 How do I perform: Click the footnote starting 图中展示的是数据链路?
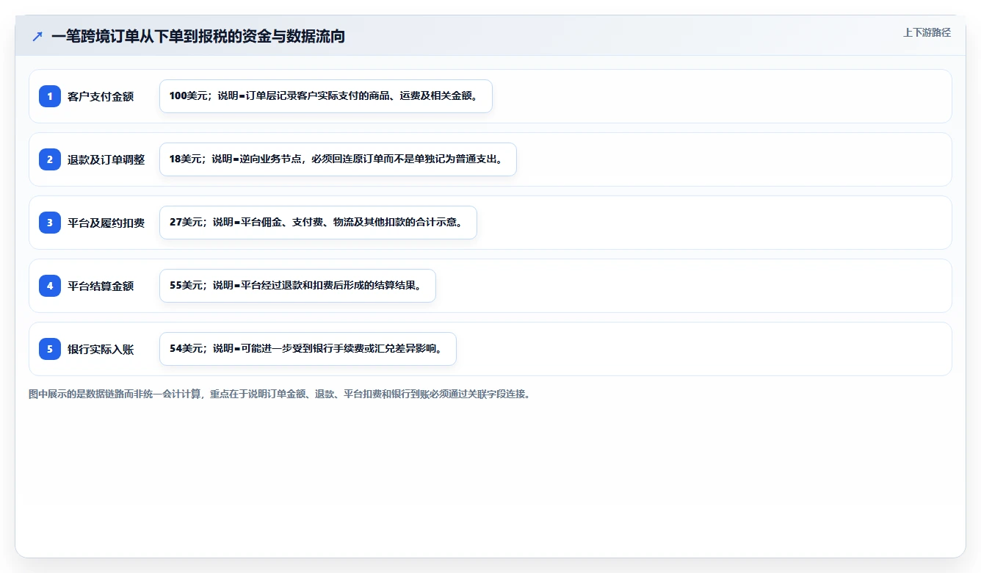[x=279, y=394]
